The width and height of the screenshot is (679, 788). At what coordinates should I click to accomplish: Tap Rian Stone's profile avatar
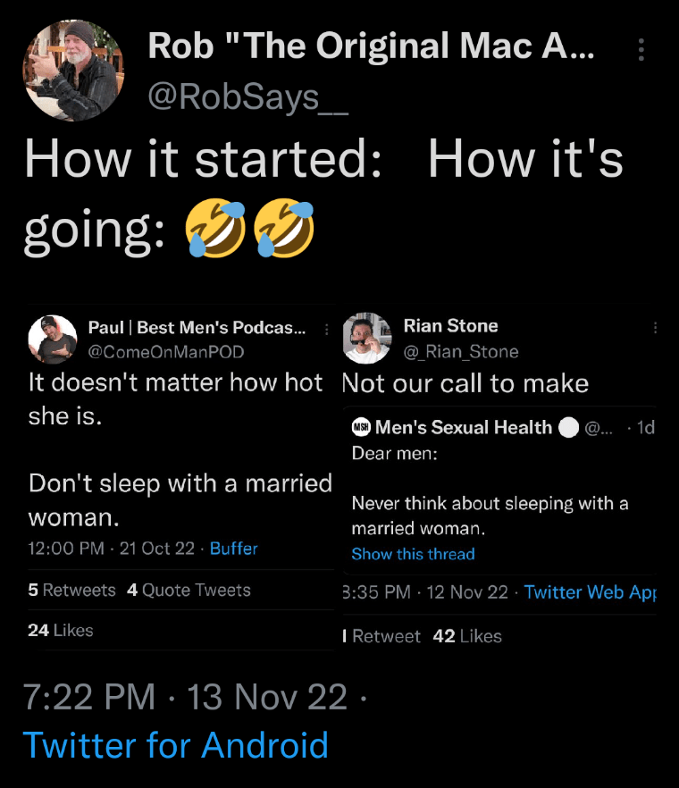366,338
